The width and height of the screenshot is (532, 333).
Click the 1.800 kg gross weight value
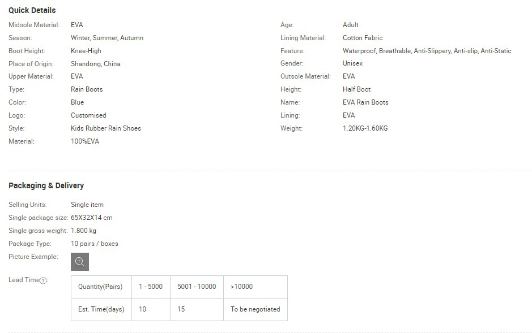(83, 231)
